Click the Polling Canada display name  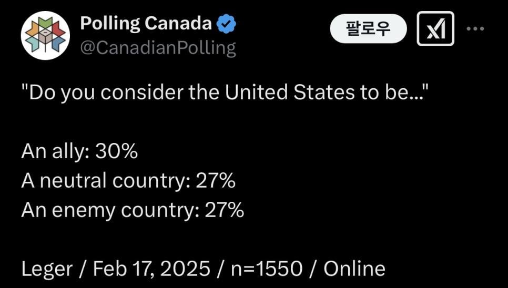click(146, 24)
